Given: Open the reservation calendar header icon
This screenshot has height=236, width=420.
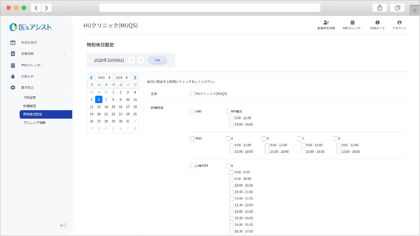Looking at the screenshot, I should pos(352,23).
